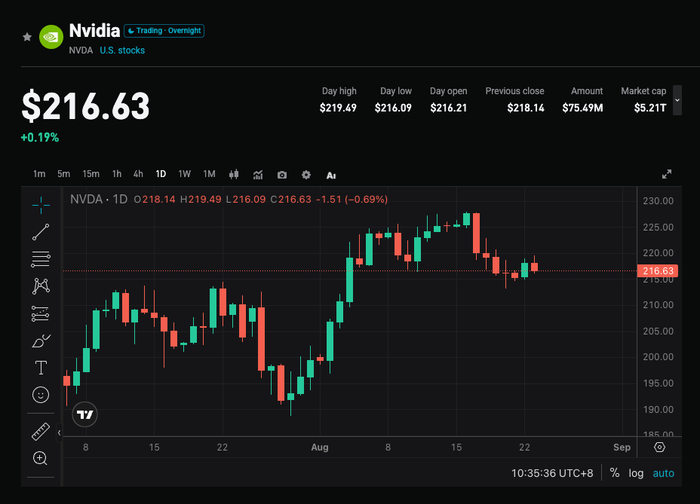
Task: Take a chart snapshot with camera icon
Action: coord(282,175)
